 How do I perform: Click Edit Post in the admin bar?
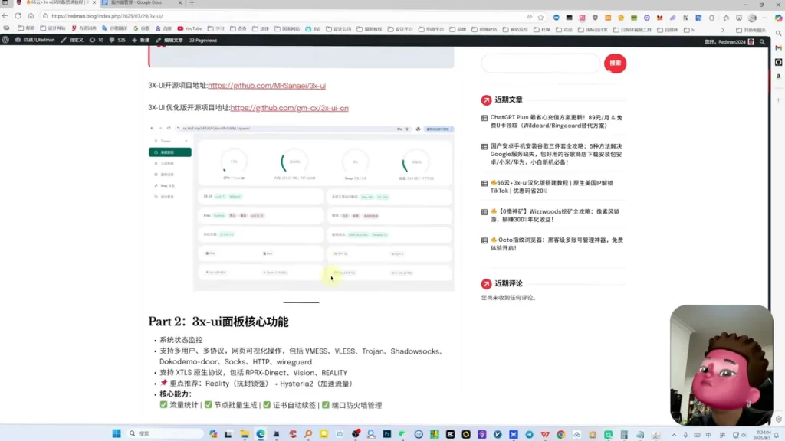[169, 40]
